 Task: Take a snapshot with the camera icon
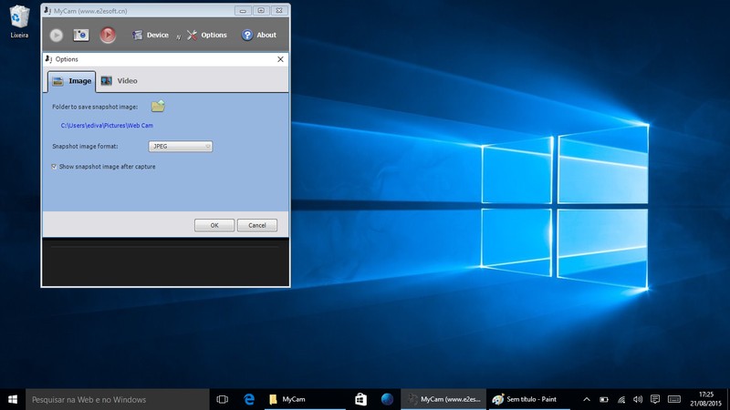(x=81, y=36)
